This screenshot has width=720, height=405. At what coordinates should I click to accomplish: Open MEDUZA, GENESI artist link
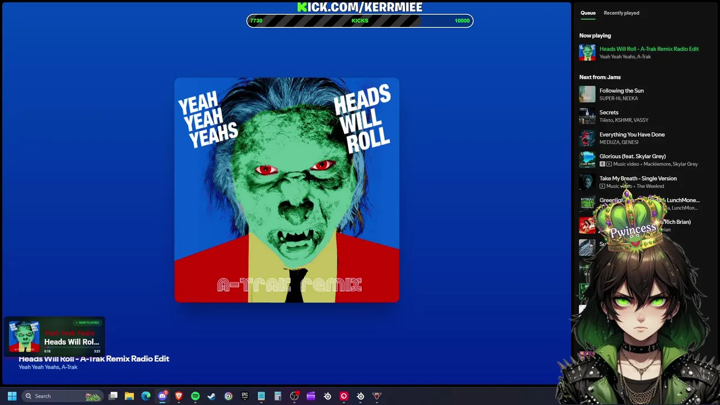point(619,142)
